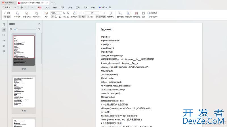Open the bookmark panel in sidebar
The height and width of the screenshot is (127, 227).
pos(4,24)
